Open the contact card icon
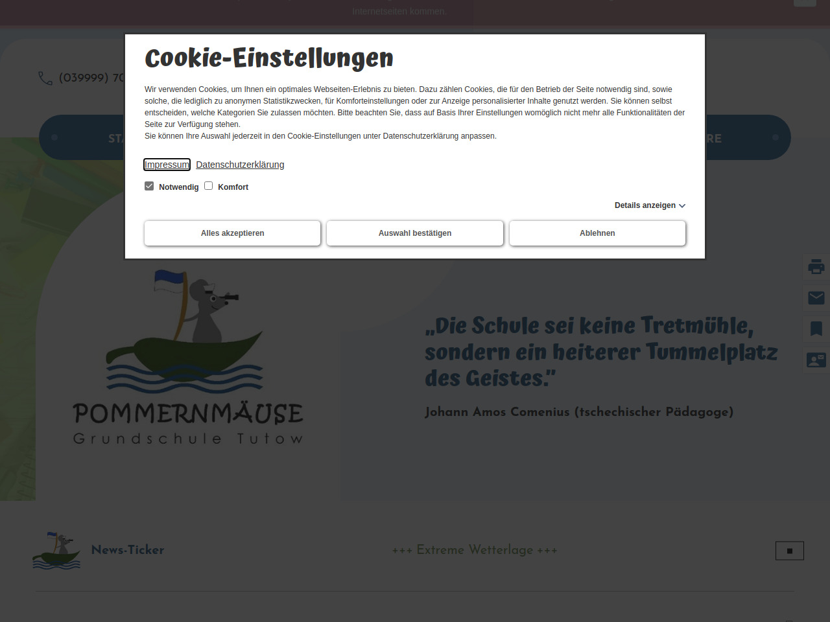830x622 pixels. coord(816,360)
